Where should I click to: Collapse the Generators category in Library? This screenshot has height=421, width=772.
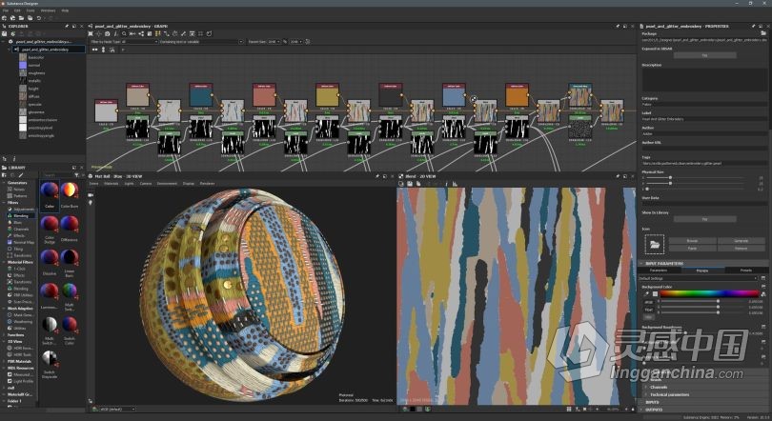(x=4, y=183)
